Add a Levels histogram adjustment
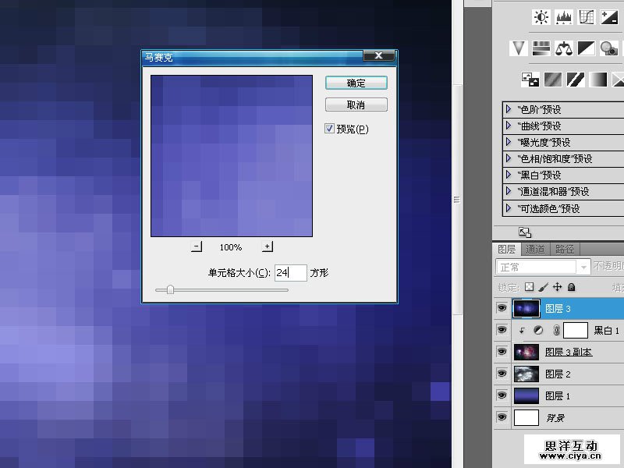 (x=564, y=17)
